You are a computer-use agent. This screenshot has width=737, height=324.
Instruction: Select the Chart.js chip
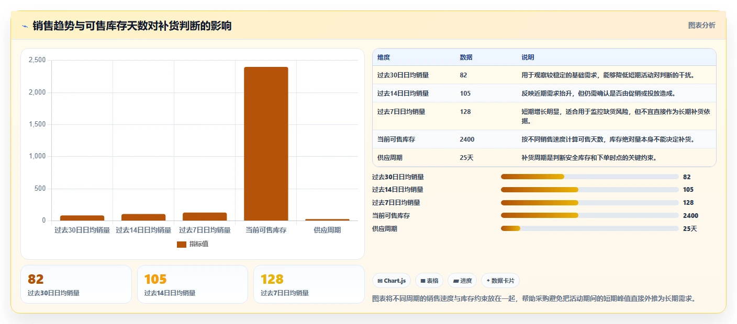(x=392, y=281)
